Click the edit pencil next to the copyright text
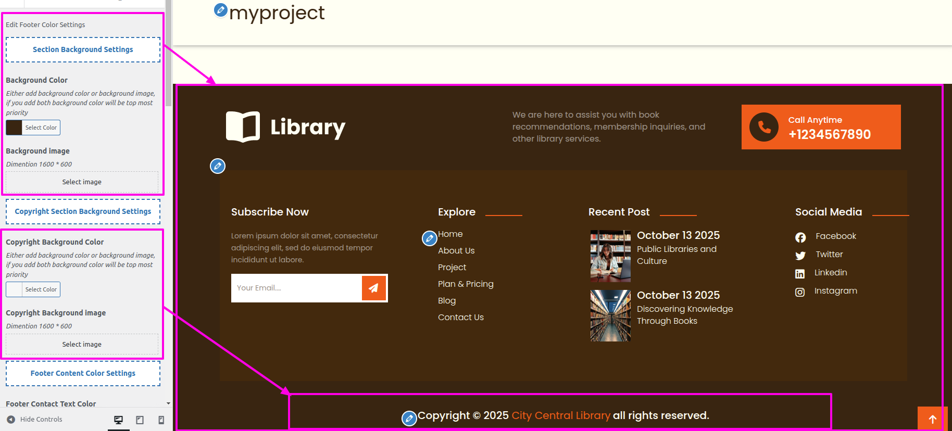The image size is (952, 431). (409, 418)
